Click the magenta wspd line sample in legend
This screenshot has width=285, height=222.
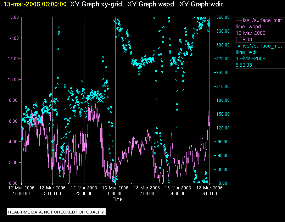pyautogui.click(x=239, y=20)
